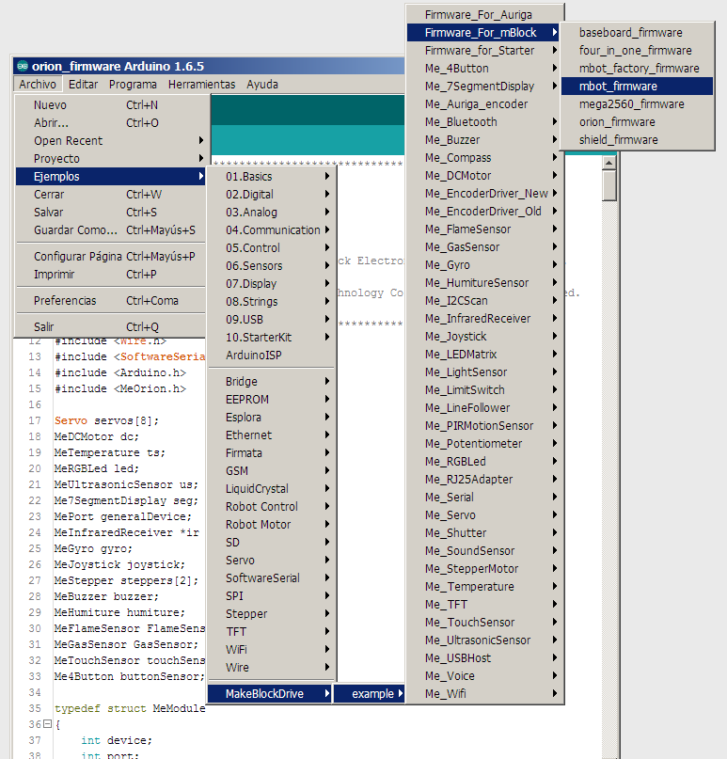Screen dimensions: 727x759
Task: Select Cerrar menu entry
Action: pyautogui.click(x=111, y=195)
